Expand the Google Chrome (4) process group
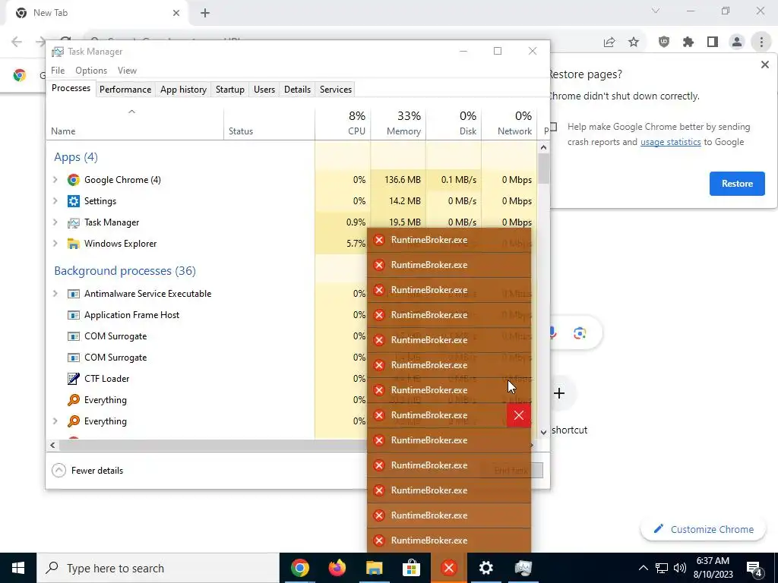The height and width of the screenshot is (583, 778). coord(55,180)
